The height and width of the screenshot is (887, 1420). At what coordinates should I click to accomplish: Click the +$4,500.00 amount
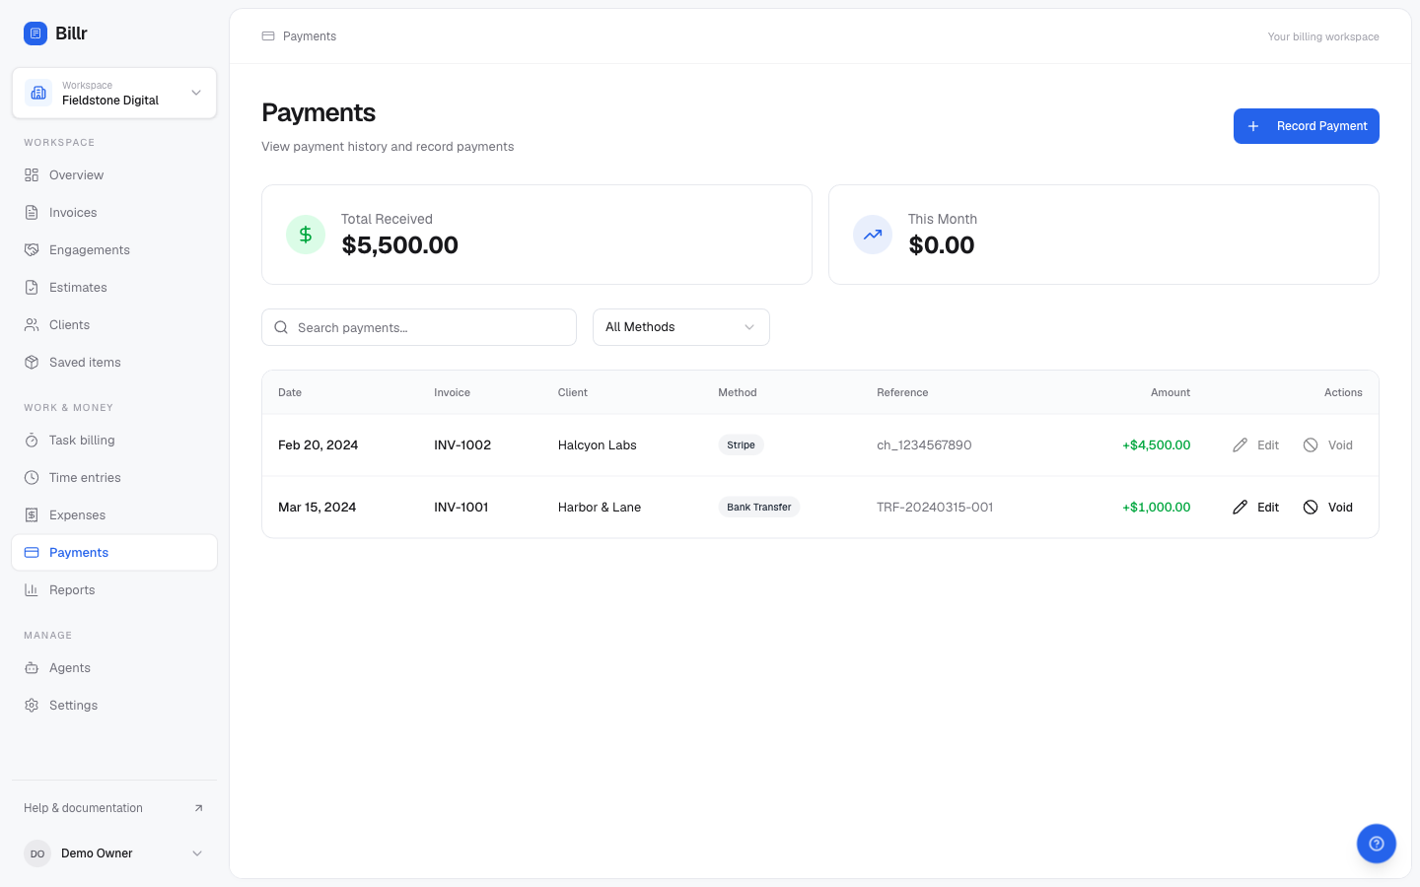point(1157,445)
